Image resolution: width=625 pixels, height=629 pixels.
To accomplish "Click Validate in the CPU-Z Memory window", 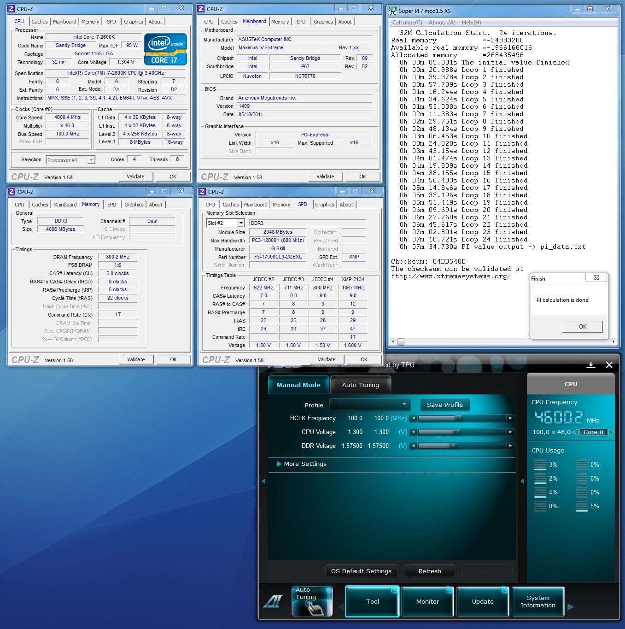I will click(136, 359).
